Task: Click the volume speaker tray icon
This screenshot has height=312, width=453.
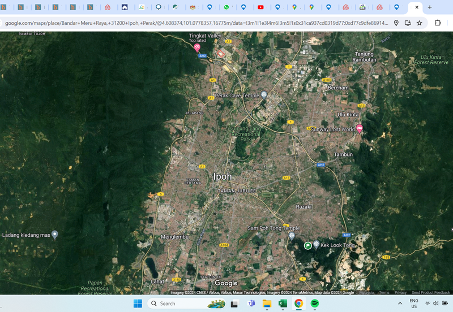Action: point(436,304)
